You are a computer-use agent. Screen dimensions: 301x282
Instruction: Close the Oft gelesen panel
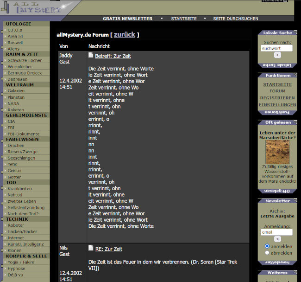click(295, 122)
